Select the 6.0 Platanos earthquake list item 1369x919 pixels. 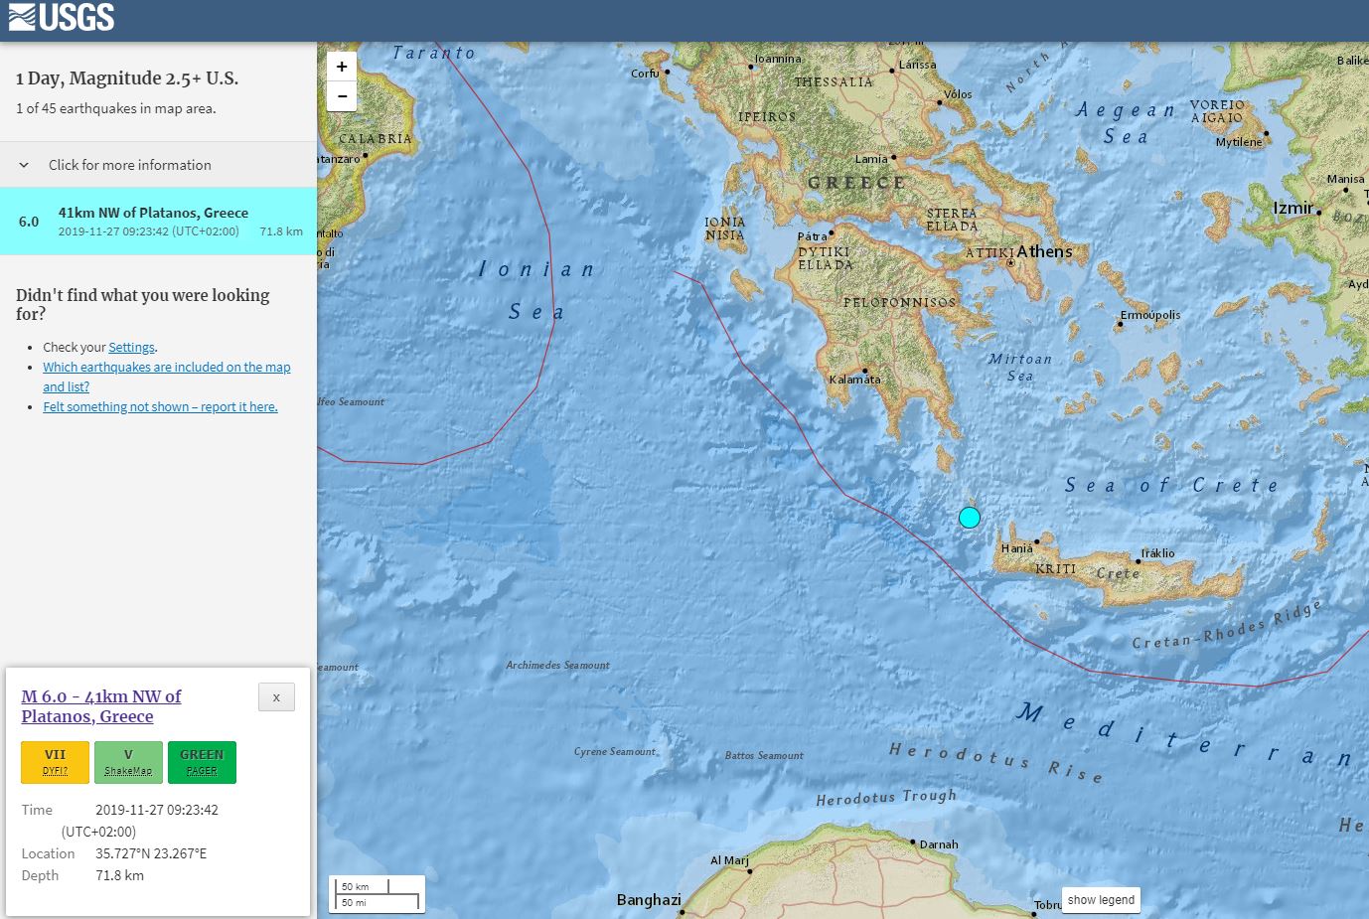click(159, 222)
